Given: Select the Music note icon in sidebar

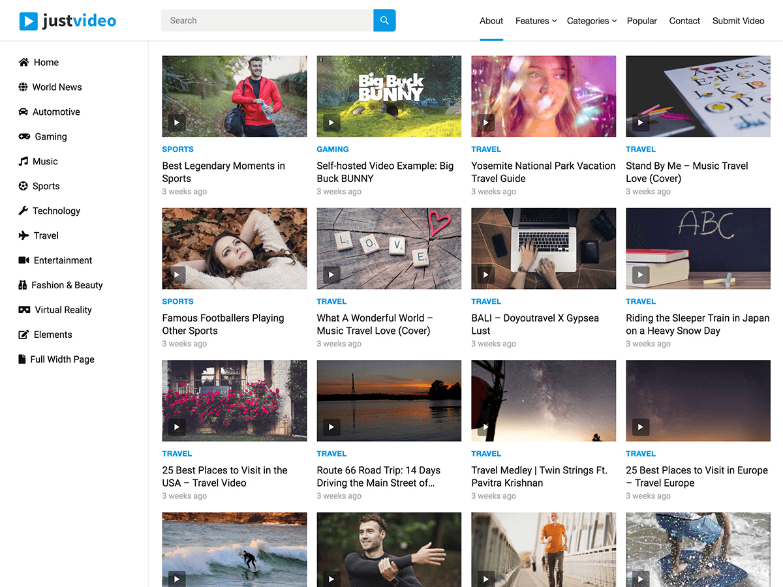Looking at the screenshot, I should pyautogui.click(x=23, y=161).
